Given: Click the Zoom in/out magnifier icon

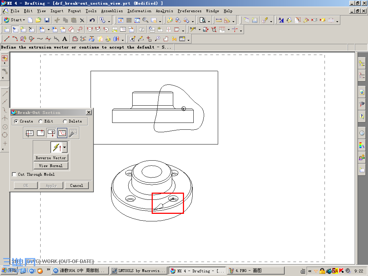Looking at the screenshot, I should pyautogui.click(x=146, y=20).
